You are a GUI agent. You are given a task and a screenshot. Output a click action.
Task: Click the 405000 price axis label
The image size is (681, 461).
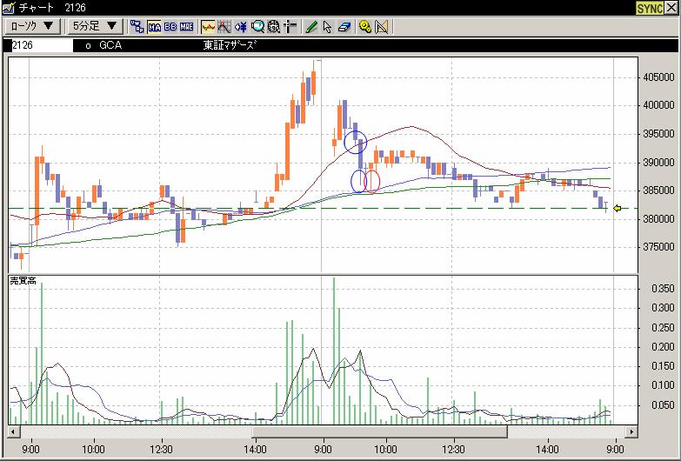(658, 77)
